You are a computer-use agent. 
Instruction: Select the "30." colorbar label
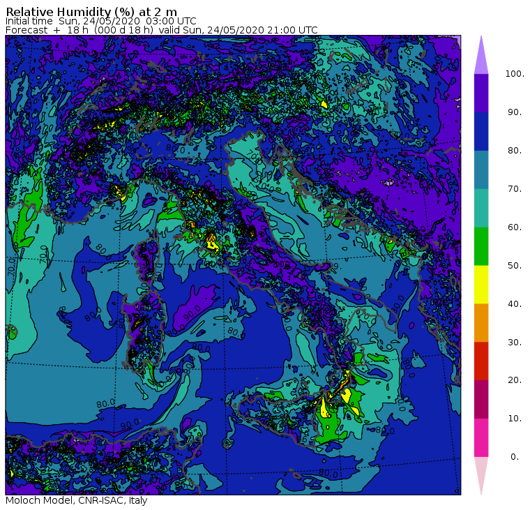(x=515, y=343)
